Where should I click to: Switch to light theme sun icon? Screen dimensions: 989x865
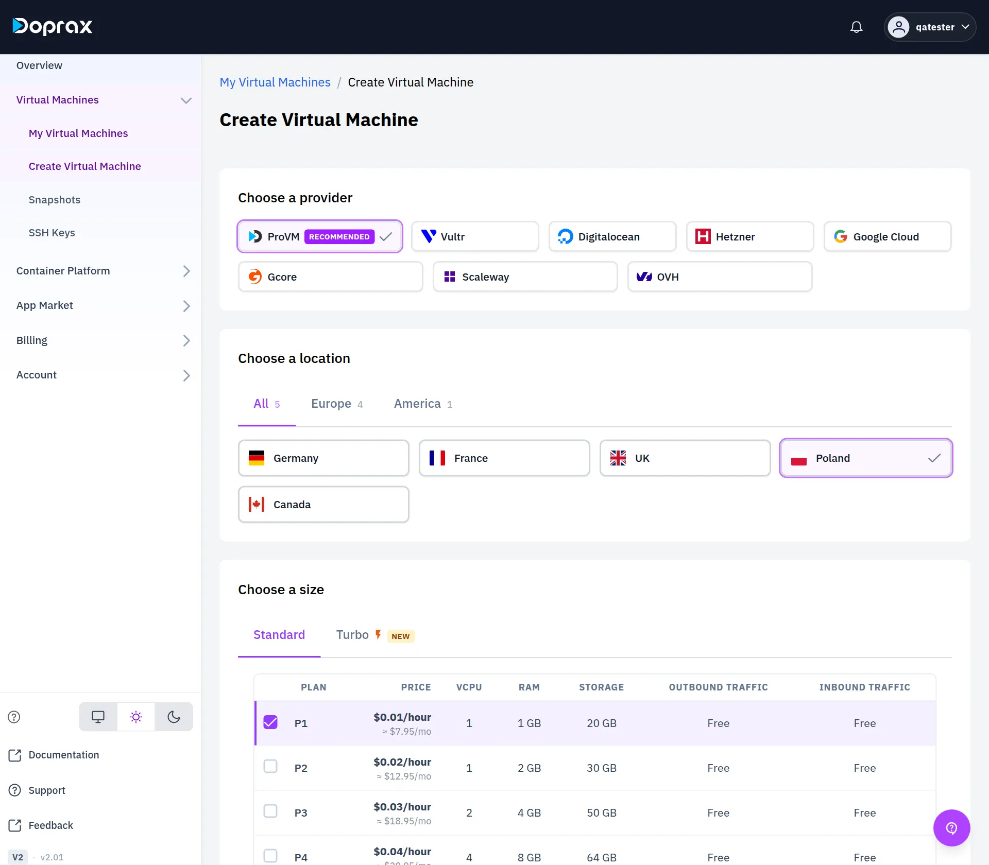click(136, 717)
